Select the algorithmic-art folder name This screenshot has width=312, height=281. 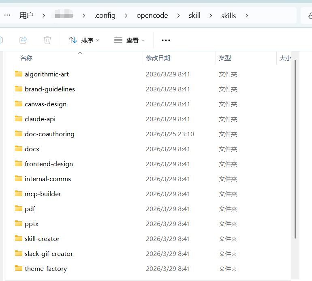(47, 74)
